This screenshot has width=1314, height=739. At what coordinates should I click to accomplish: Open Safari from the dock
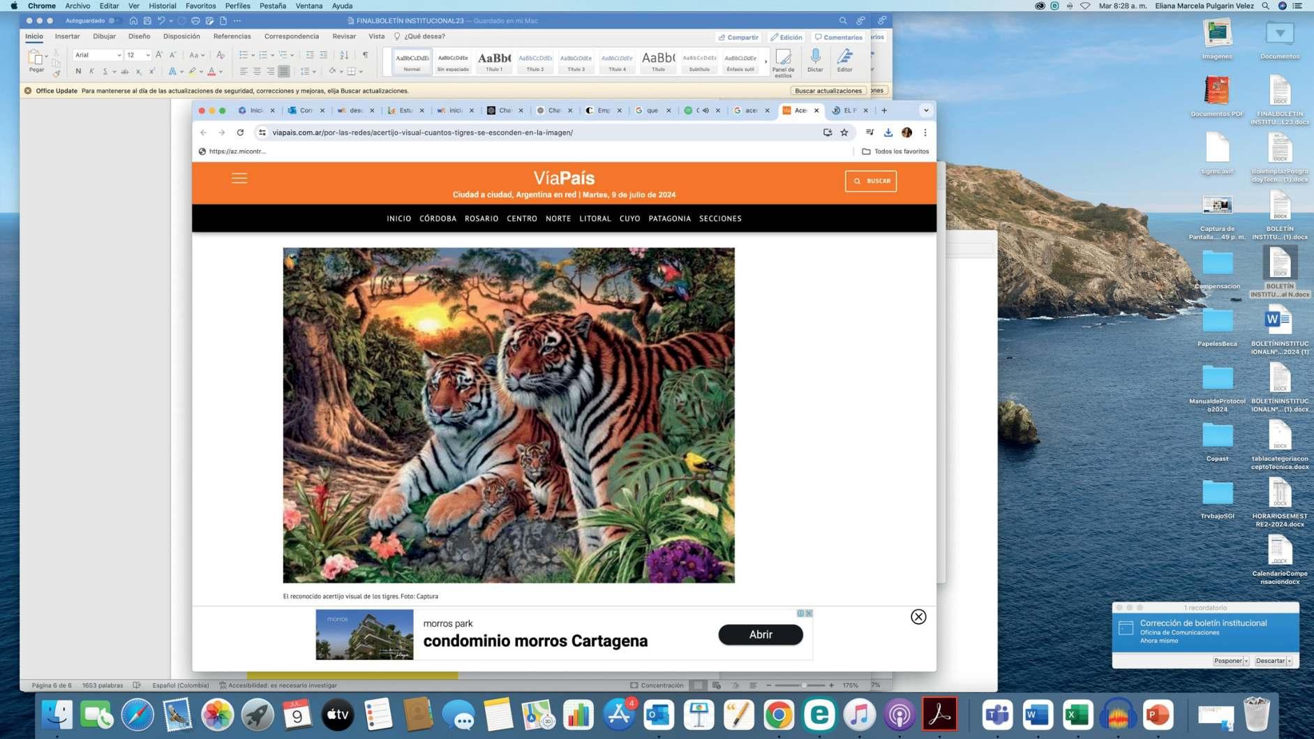click(x=137, y=715)
